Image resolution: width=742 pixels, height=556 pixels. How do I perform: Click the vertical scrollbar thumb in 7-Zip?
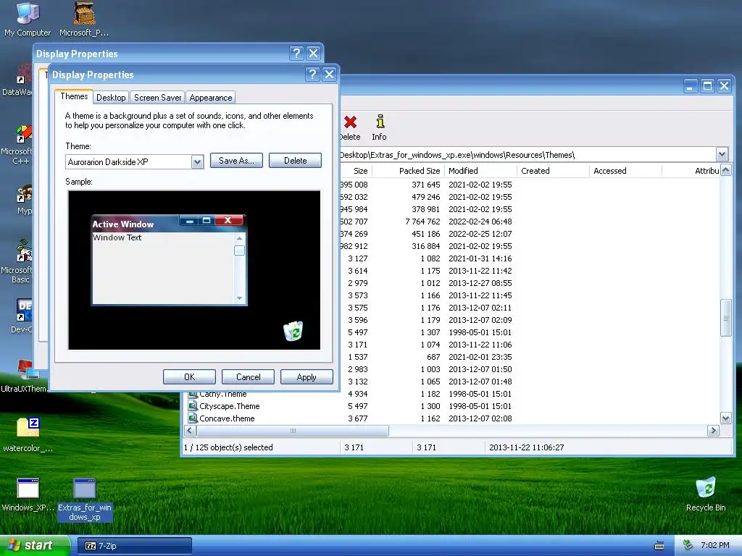coord(725,318)
